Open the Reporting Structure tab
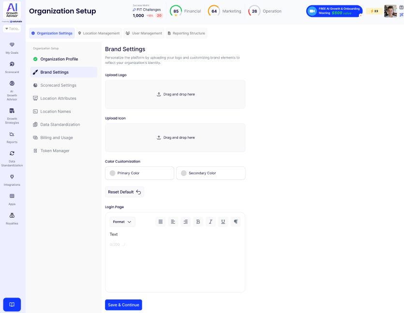 [186, 33]
